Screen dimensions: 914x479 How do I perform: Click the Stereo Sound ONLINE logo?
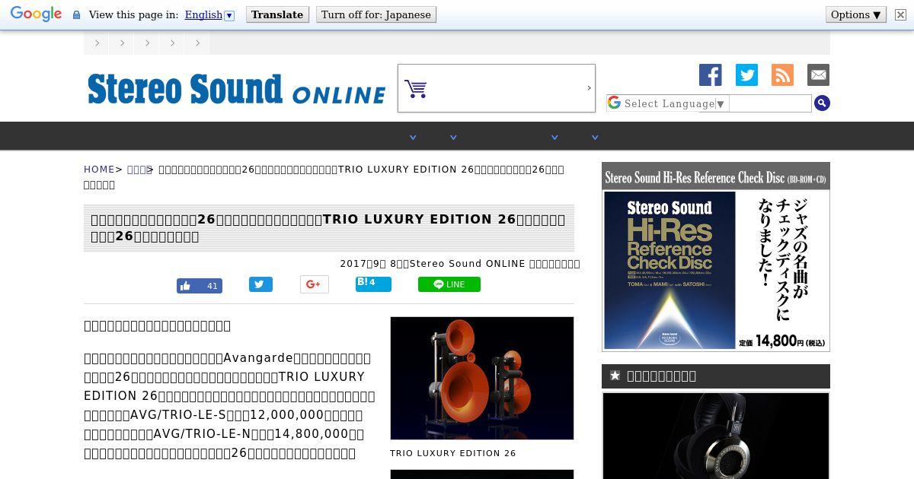coord(236,89)
